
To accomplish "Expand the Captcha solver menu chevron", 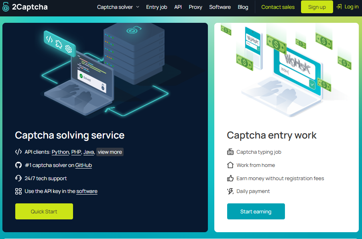I will tap(138, 7).
